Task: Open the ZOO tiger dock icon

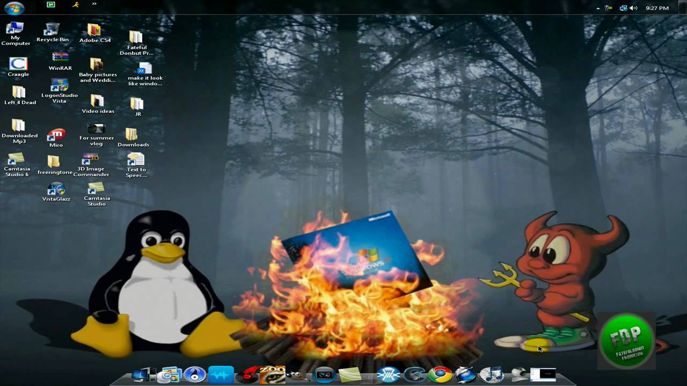Action: [273, 375]
